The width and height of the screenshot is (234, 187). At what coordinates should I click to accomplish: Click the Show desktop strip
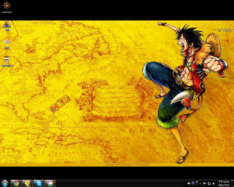tap(233, 183)
